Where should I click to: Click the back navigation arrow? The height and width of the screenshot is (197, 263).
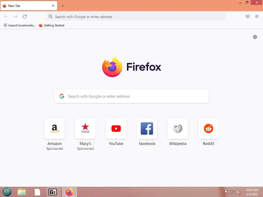6,17
